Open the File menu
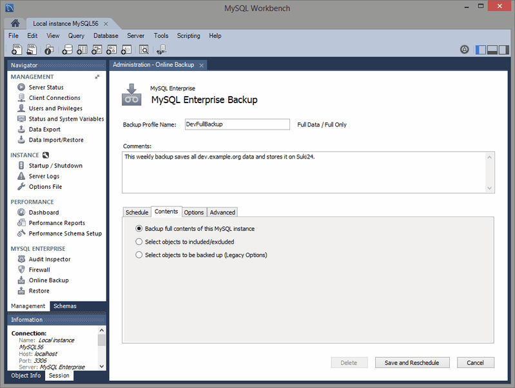This screenshot has width=515, height=388. [14, 35]
